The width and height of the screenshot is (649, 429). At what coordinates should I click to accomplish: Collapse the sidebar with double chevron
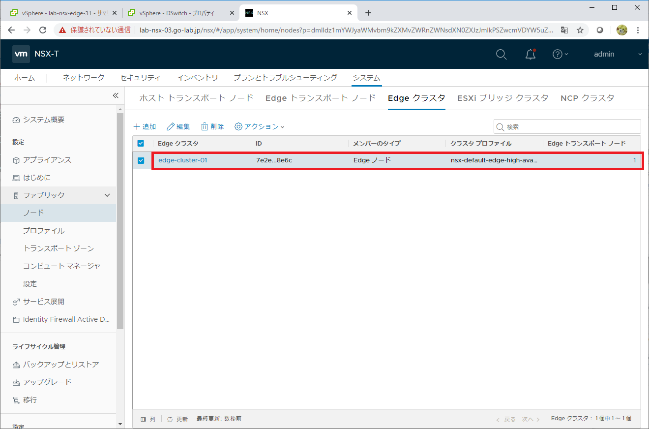pyautogui.click(x=116, y=95)
